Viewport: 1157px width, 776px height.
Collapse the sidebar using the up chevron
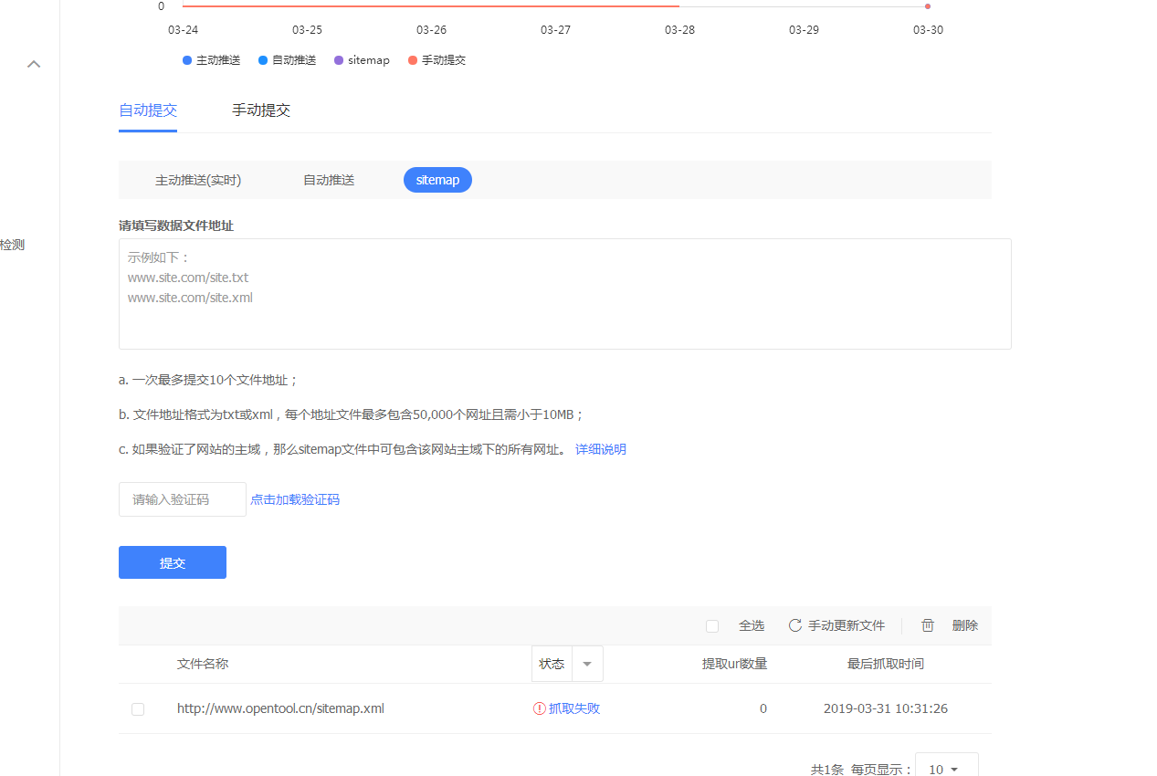point(34,64)
